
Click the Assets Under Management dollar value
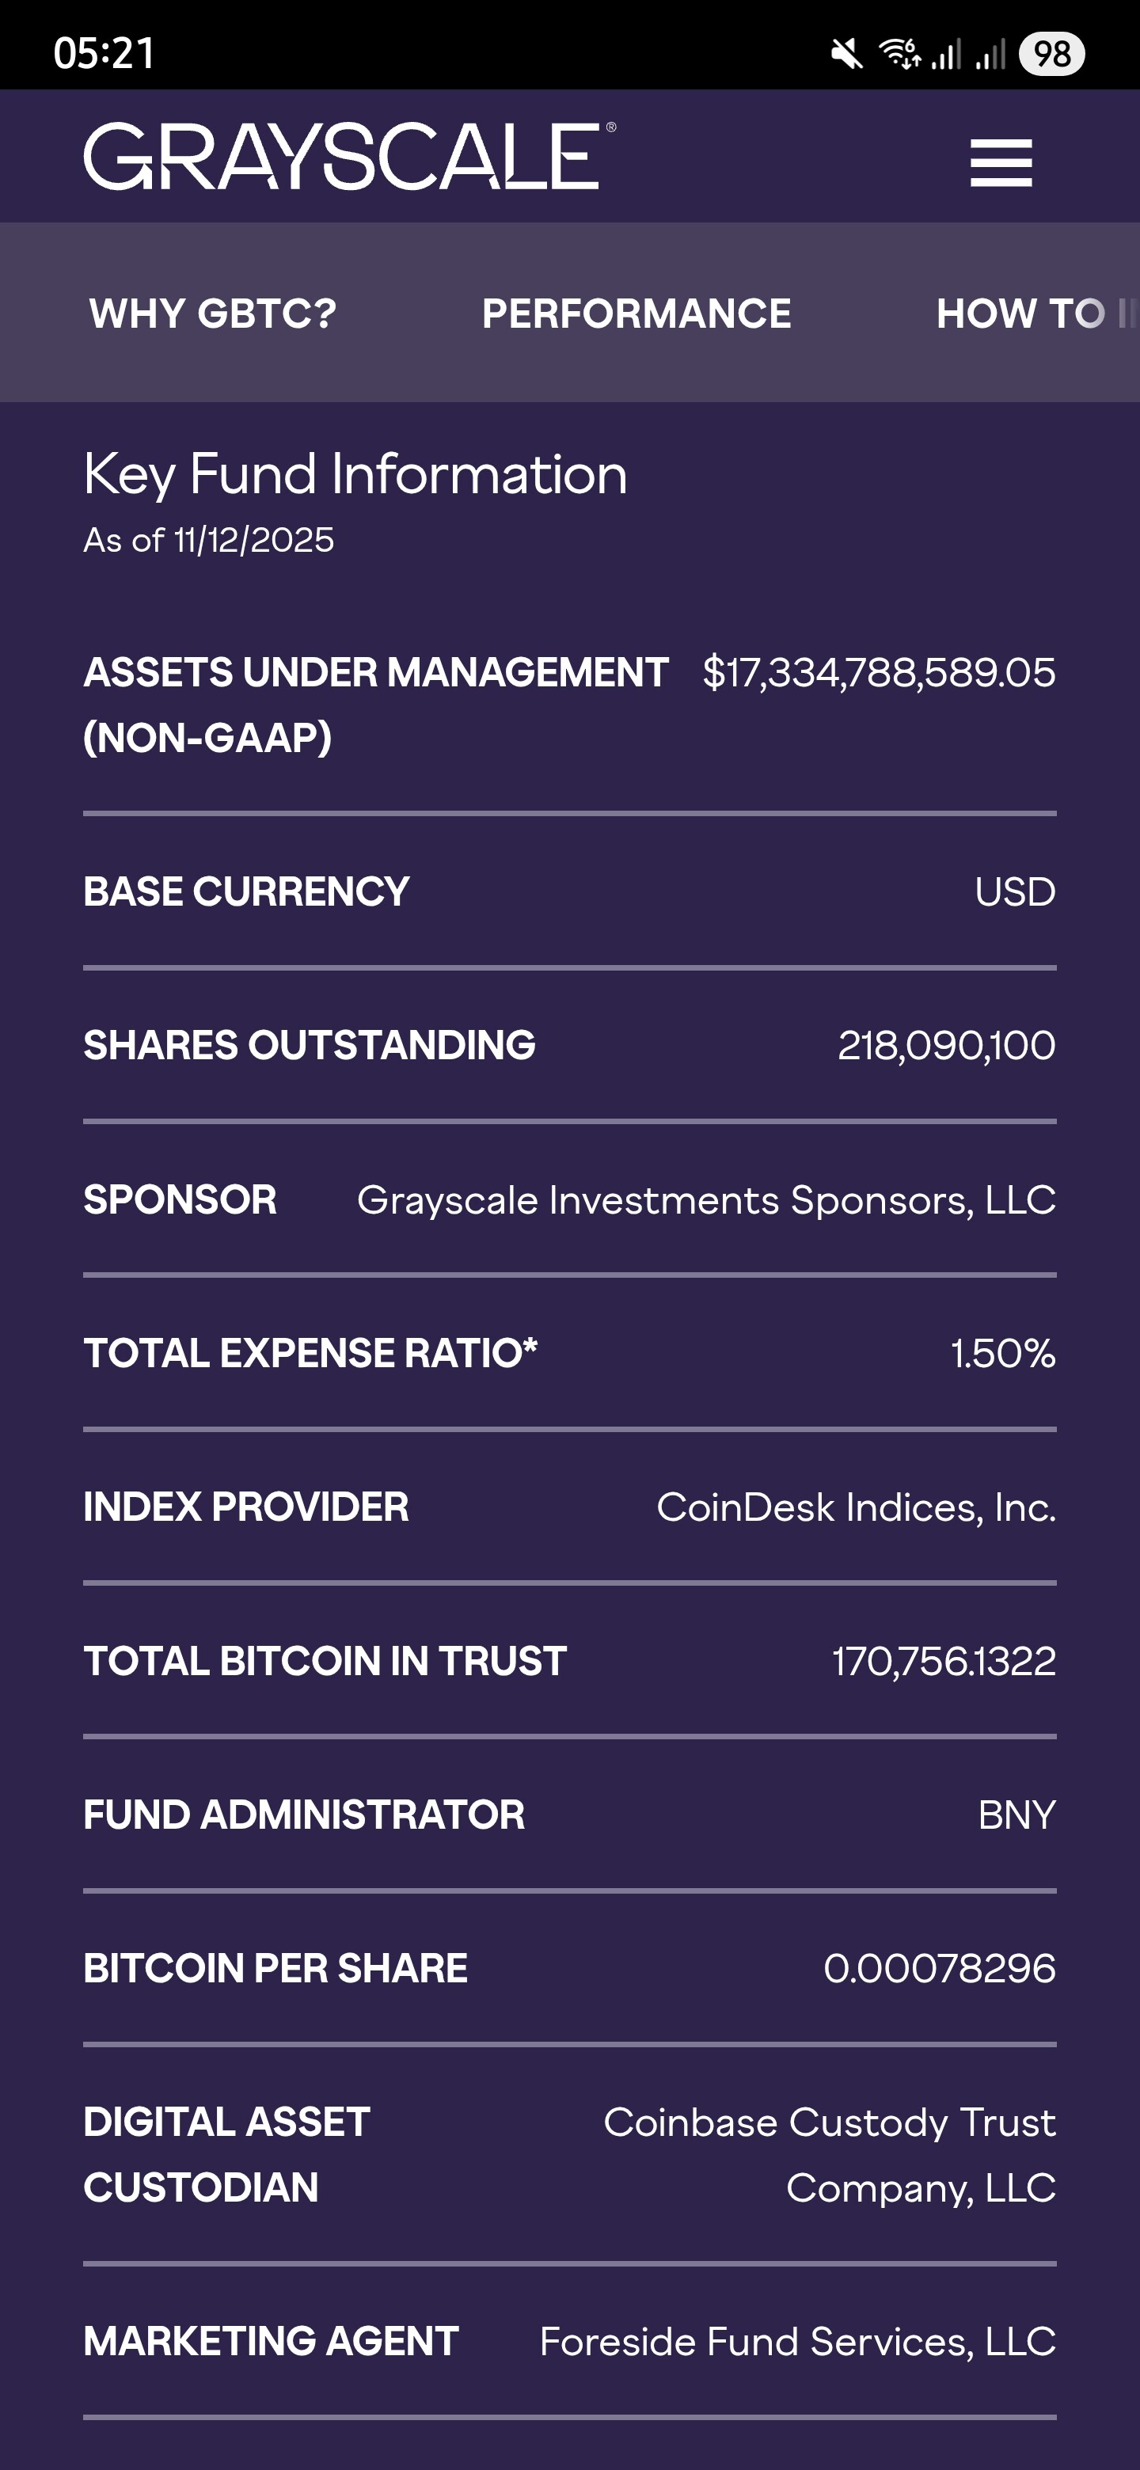click(878, 673)
